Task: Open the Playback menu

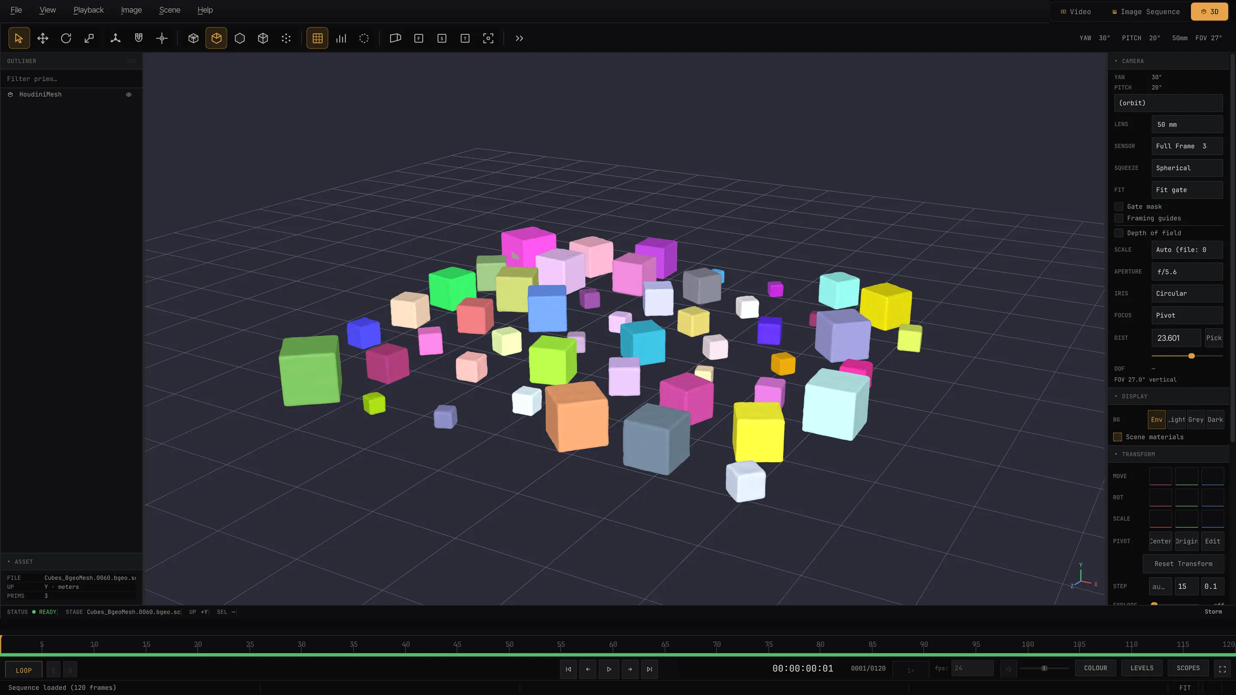Action: pos(88,10)
